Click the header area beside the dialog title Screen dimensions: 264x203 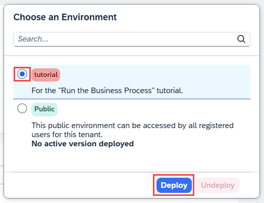pyautogui.click(x=185, y=17)
